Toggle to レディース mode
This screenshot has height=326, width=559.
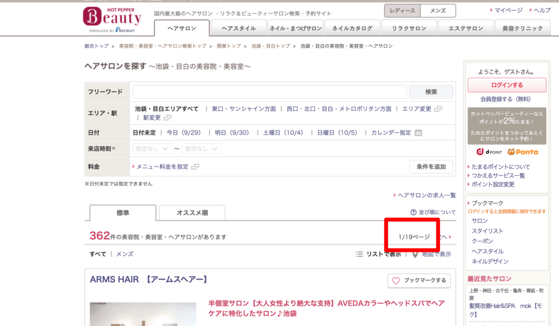coord(403,11)
